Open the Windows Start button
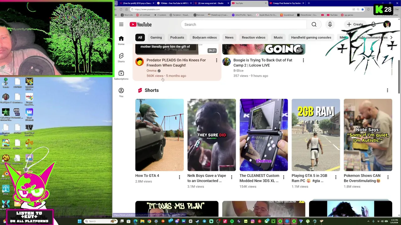Viewport: 401px width, 225px height. tap(80, 221)
